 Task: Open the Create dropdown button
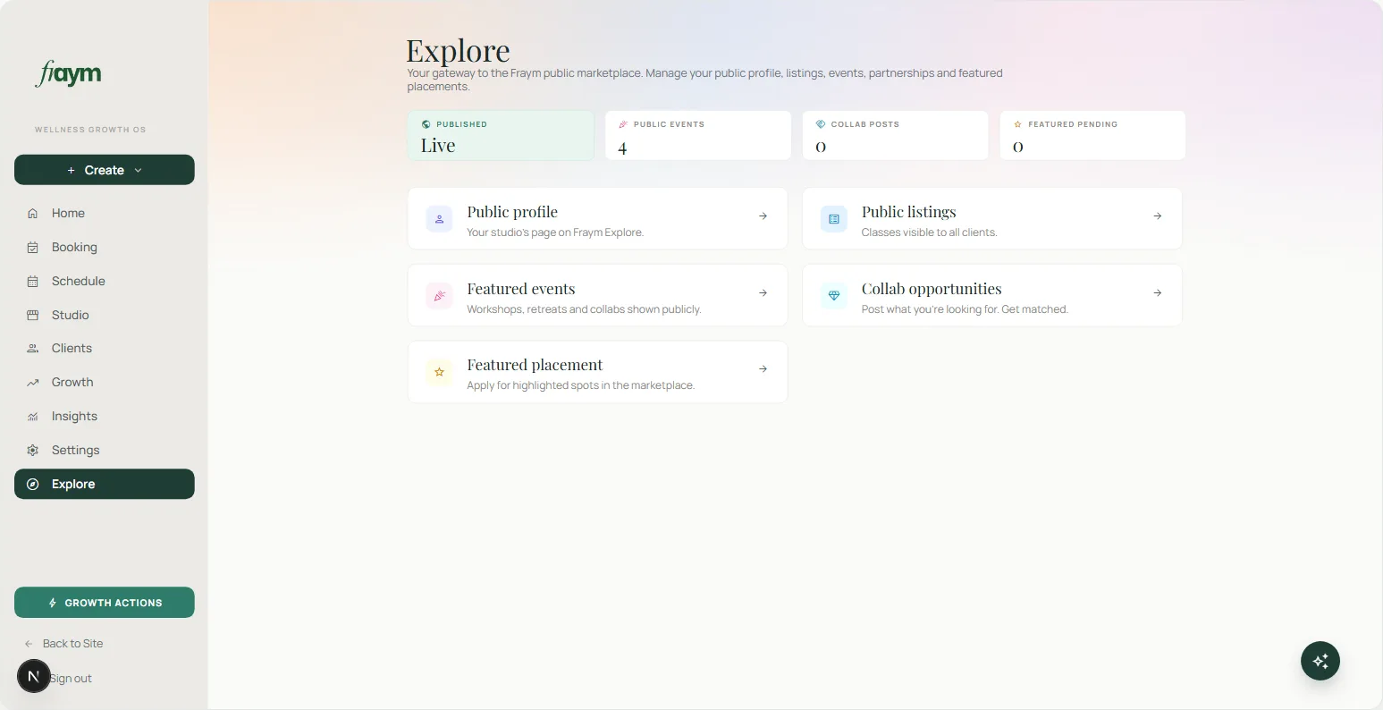(105, 170)
